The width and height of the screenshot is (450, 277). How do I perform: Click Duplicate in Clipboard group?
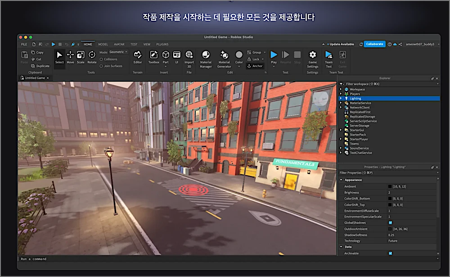click(40, 66)
